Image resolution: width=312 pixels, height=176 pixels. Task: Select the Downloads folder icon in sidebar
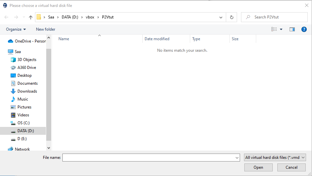click(x=13, y=91)
